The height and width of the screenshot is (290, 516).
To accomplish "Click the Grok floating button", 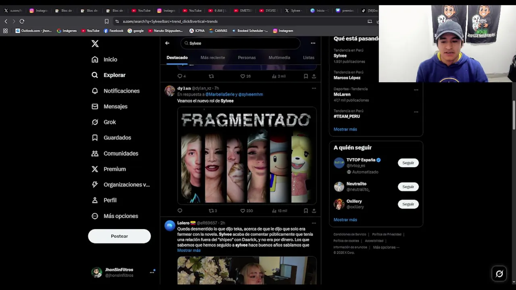I will pos(499,274).
